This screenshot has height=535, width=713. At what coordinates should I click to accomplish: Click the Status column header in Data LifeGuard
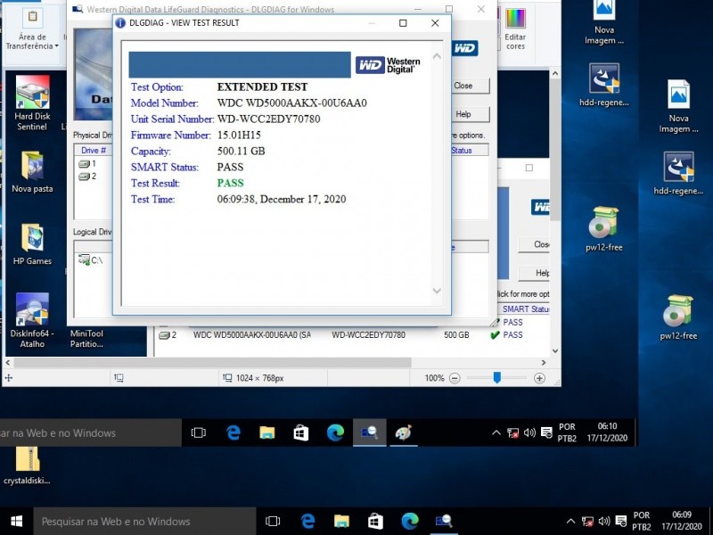470,150
